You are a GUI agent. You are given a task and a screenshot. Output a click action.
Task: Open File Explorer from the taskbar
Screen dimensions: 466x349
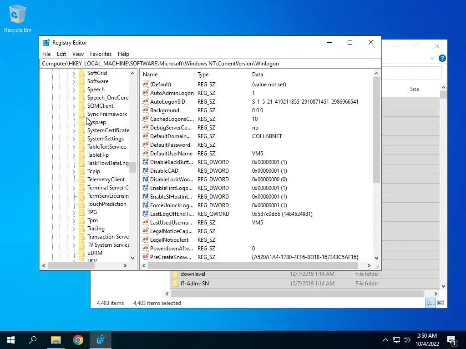pos(56,340)
